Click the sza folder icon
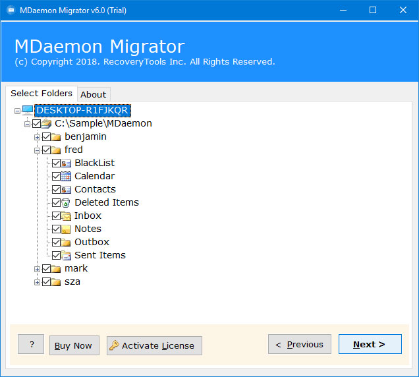The height and width of the screenshot is (377, 419). (56, 282)
